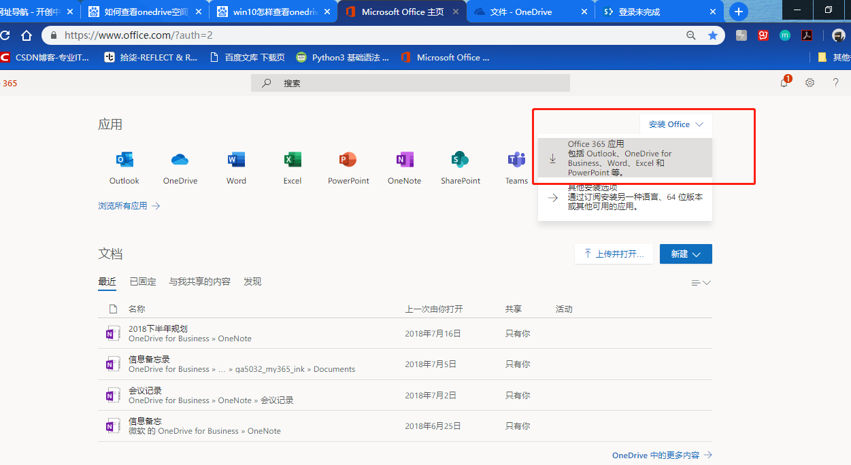Expand the 安装 Office dropdown
The width and height of the screenshot is (851, 465).
point(675,124)
